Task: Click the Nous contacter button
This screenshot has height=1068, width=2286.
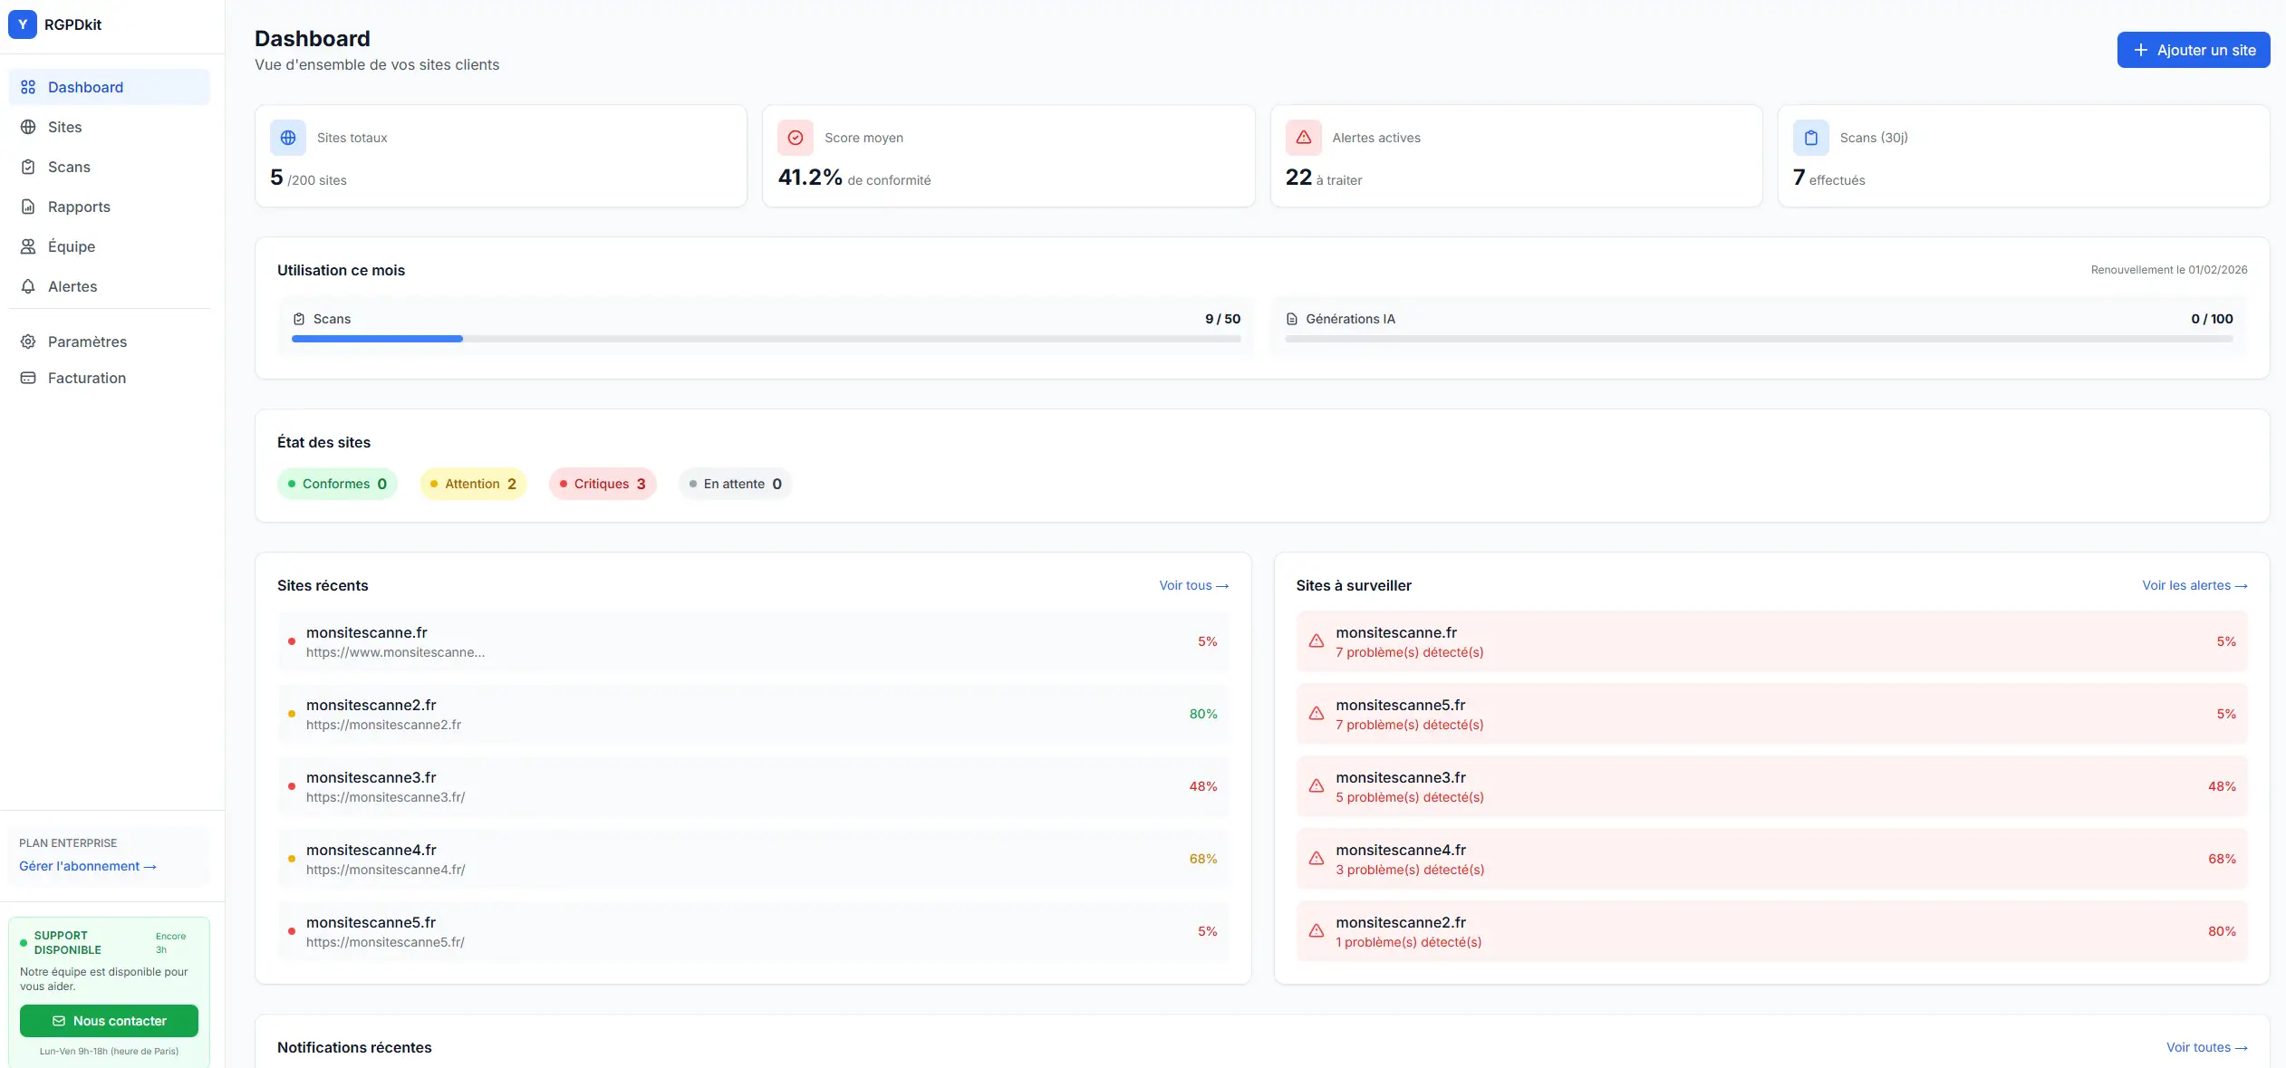Action: (x=109, y=1021)
